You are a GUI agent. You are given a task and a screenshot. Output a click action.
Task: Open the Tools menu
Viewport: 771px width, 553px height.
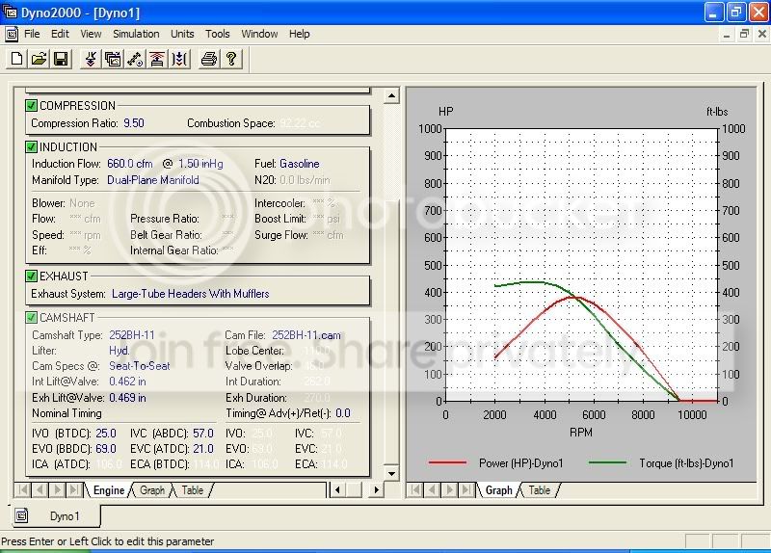pos(218,34)
